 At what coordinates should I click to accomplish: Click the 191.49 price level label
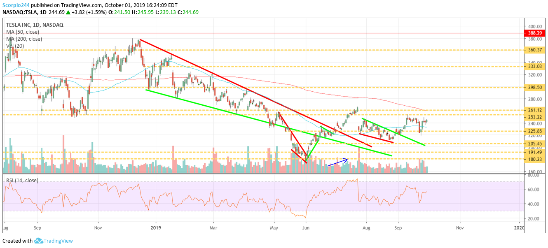535,152
